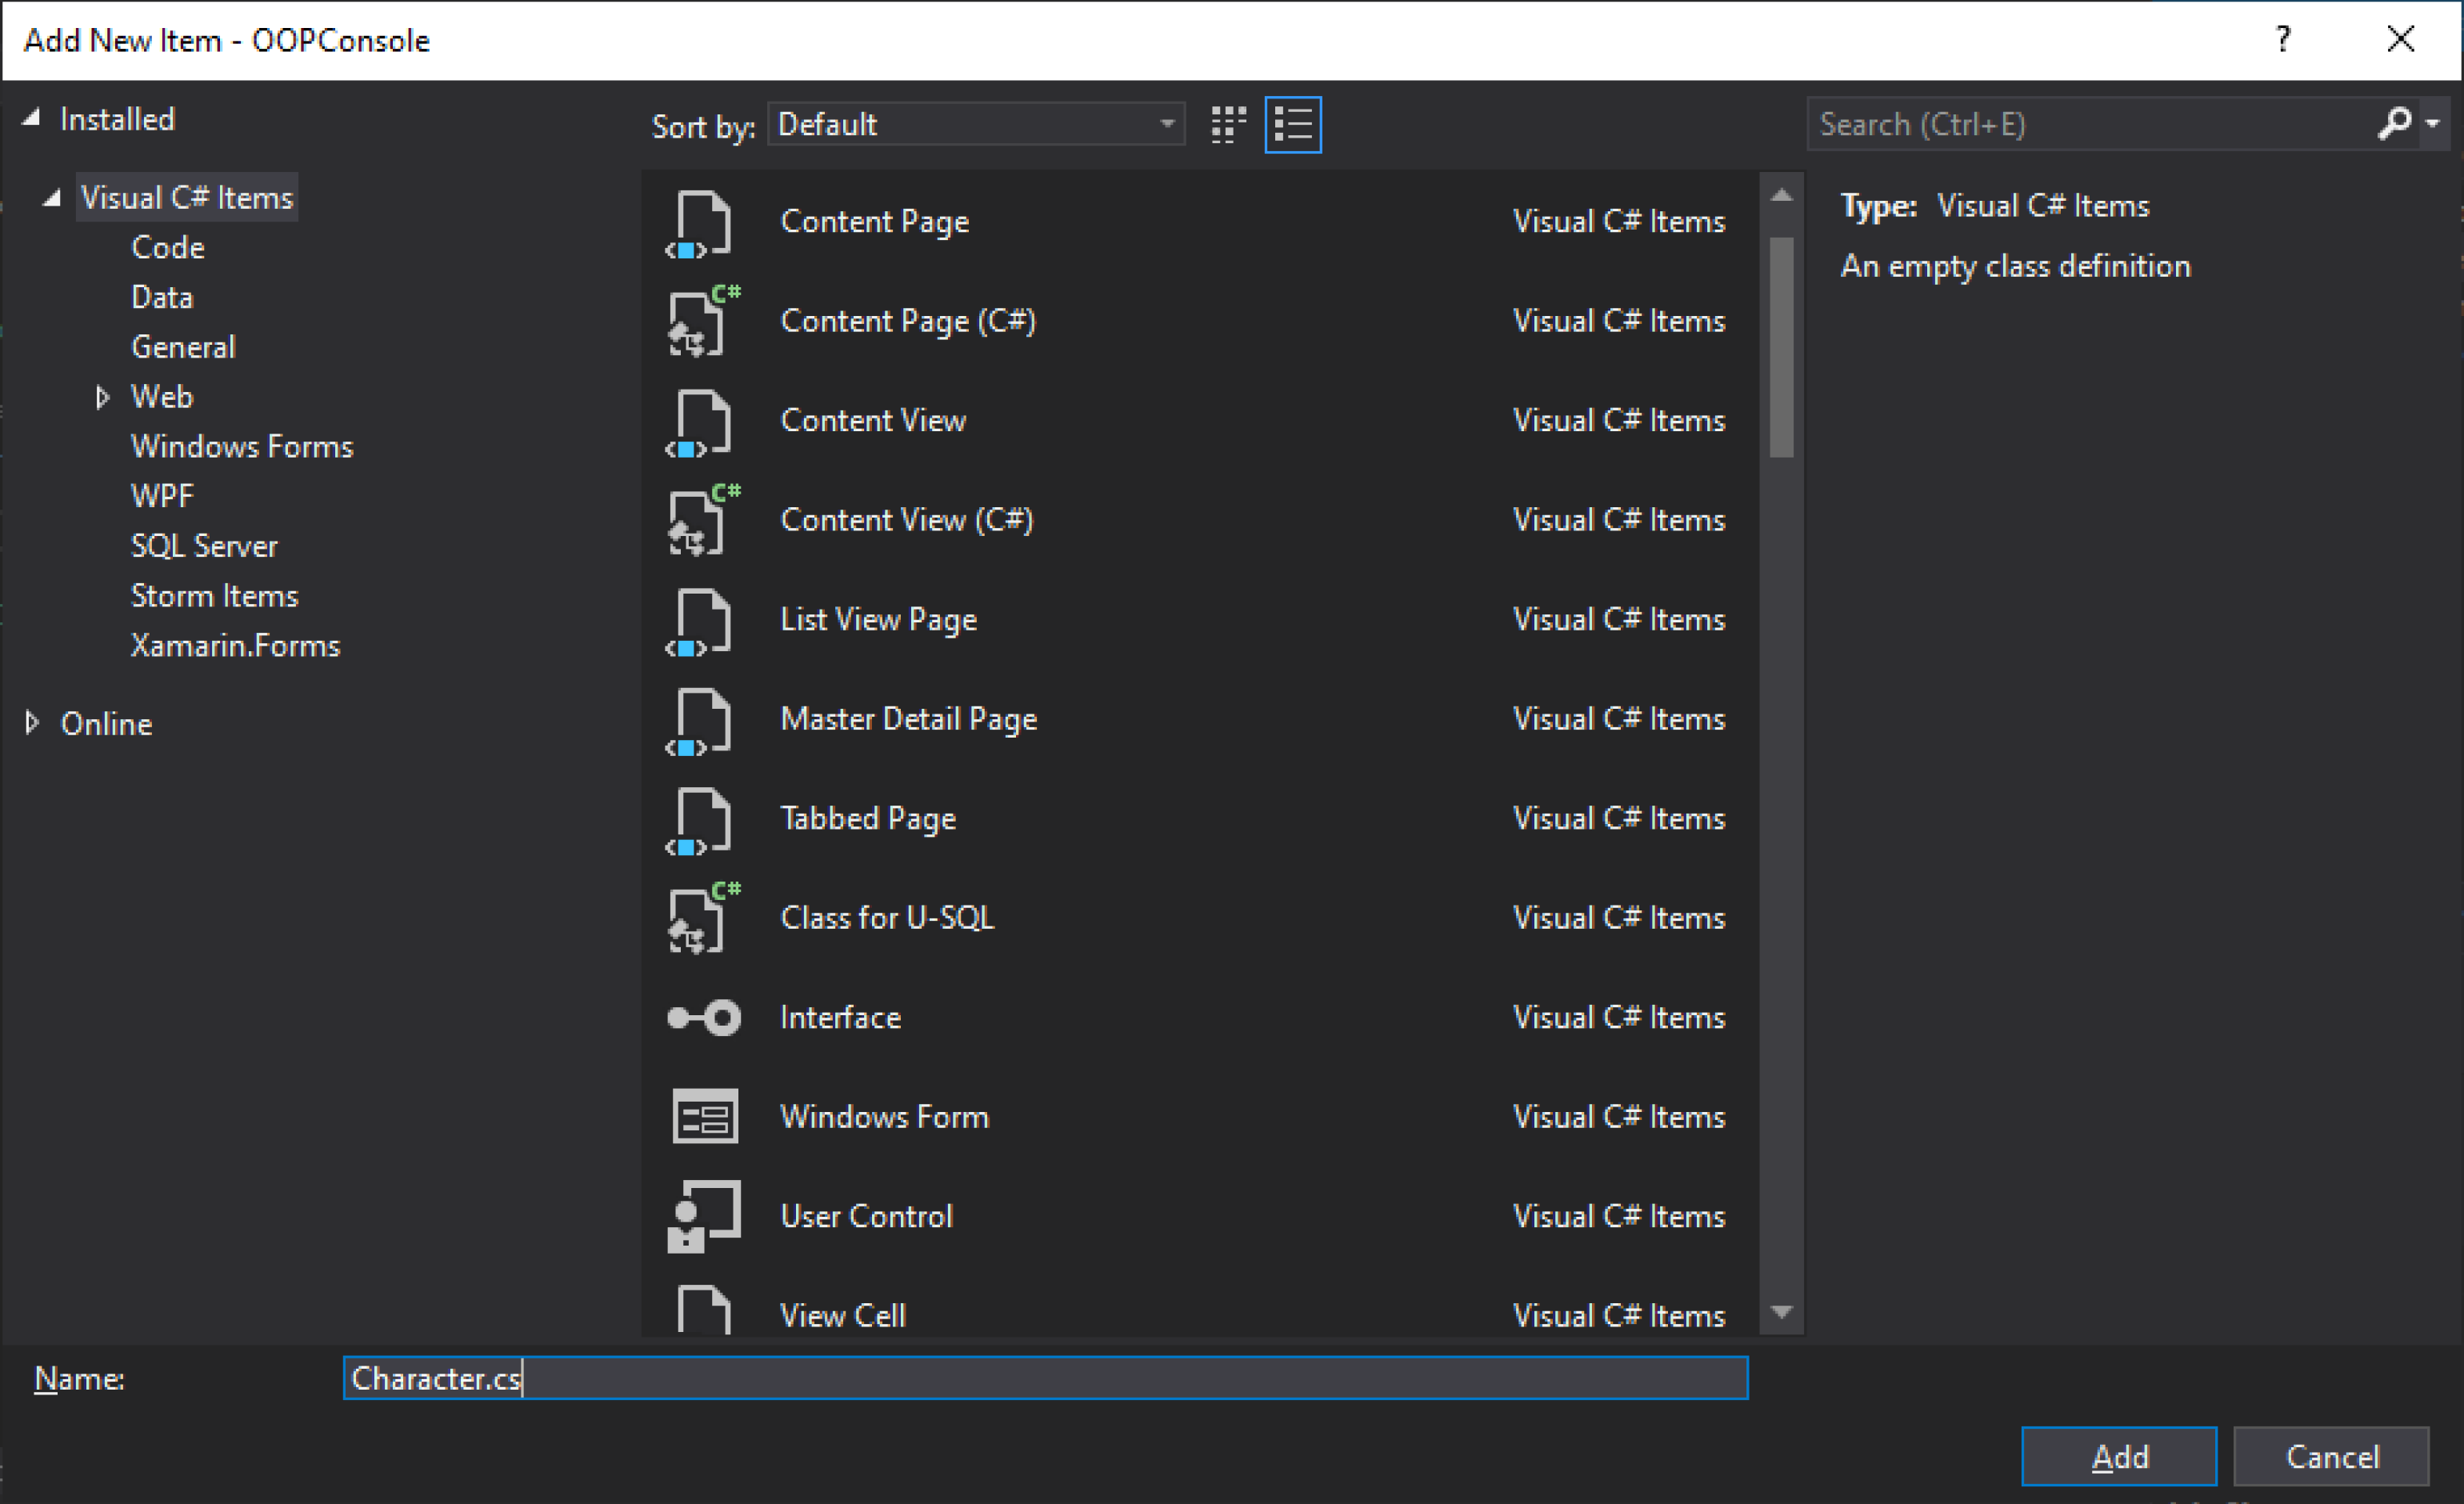2464x1504 pixels.
Task: Expand the Online category
Action: point(32,723)
